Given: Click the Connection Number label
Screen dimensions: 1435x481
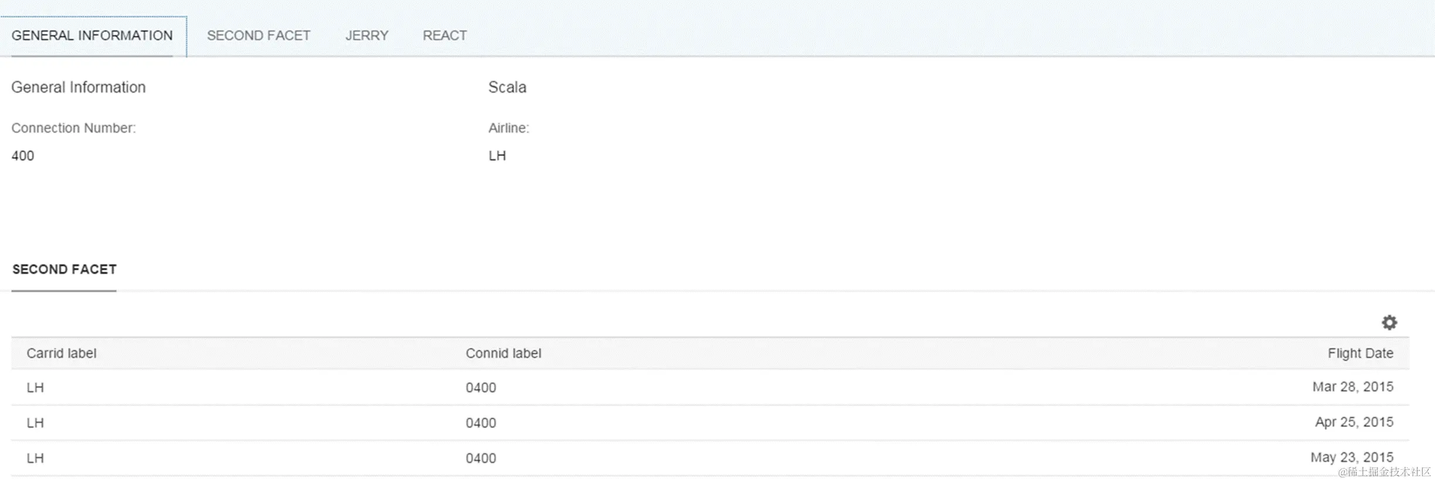Looking at the screenshot, I should (74, 128).
